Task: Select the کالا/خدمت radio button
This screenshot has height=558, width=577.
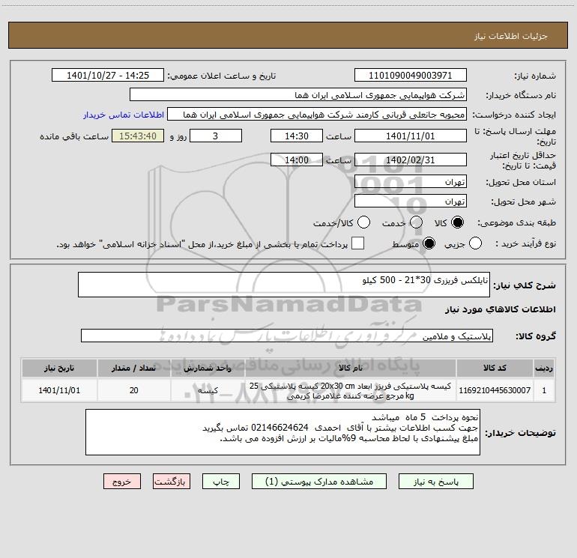Action: pos(364,222)
